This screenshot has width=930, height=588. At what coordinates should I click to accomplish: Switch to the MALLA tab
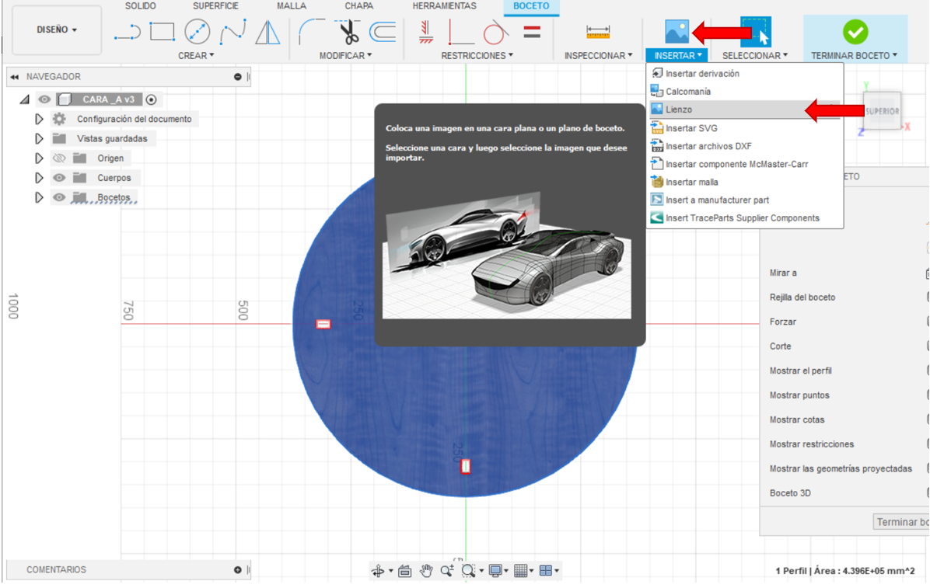point(292,6)
